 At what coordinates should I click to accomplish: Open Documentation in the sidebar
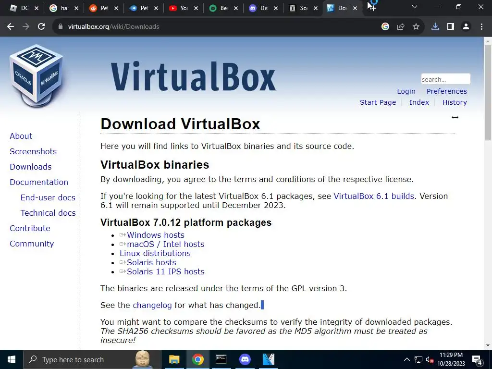[x=39, y=182]
